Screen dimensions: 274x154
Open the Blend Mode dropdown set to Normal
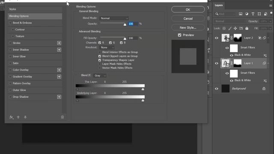[x=114, y=18]
